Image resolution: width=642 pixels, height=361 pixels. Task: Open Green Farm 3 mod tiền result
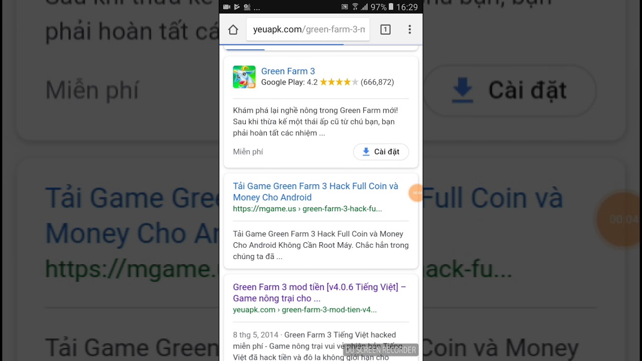(319, 292)
